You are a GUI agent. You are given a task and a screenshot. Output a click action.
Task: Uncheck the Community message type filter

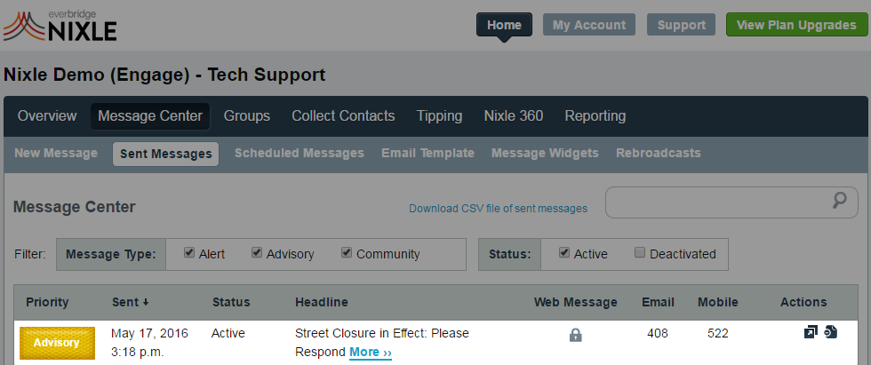[347, 253]
